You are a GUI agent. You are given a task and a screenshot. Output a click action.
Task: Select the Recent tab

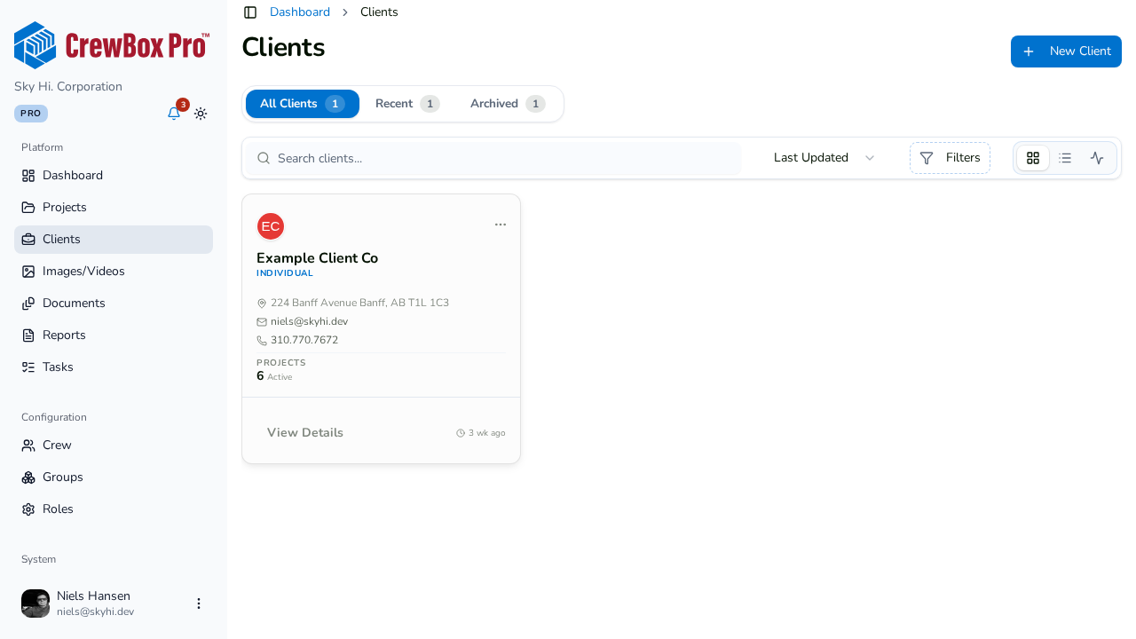pos(407,104)
